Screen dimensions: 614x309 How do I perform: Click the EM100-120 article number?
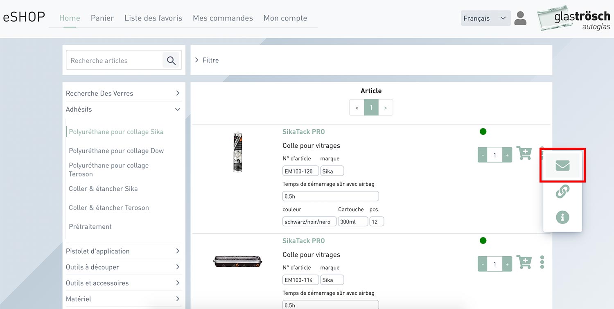coord(300,171)
